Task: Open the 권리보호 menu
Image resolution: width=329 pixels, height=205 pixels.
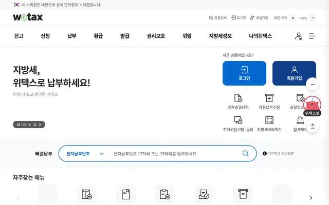Action: (x=156, y=36)
